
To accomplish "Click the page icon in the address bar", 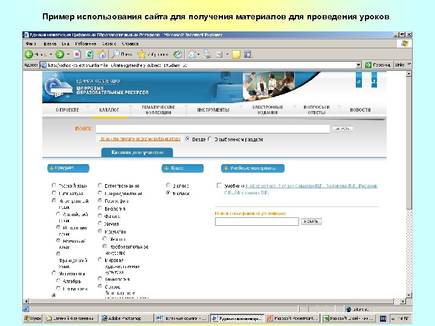I will tap(43, 65).
